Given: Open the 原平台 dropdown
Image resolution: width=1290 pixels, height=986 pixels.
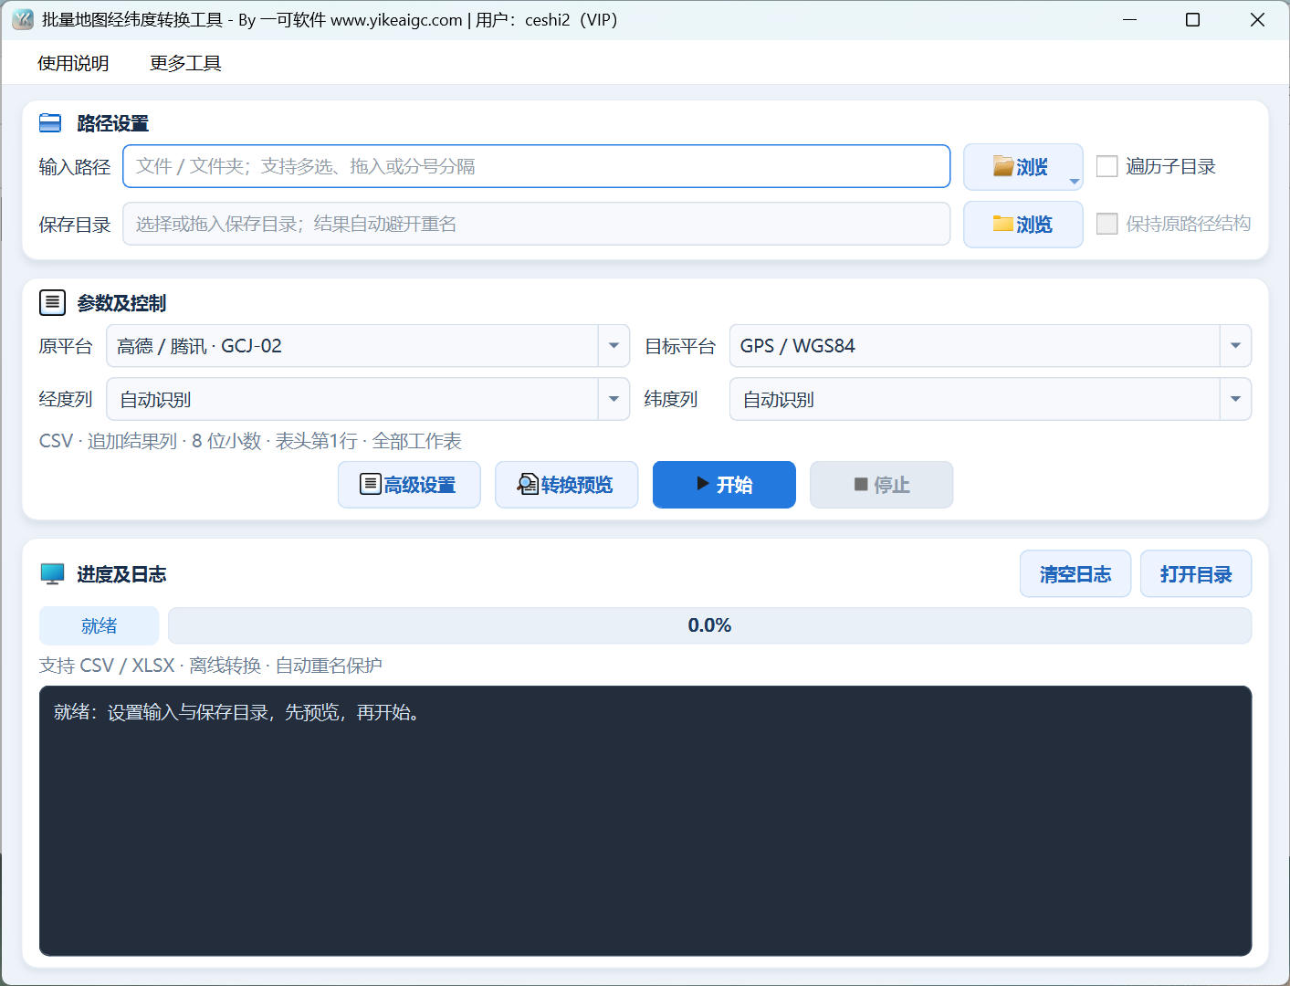Looking at the screenshot, I should [368, 346].
